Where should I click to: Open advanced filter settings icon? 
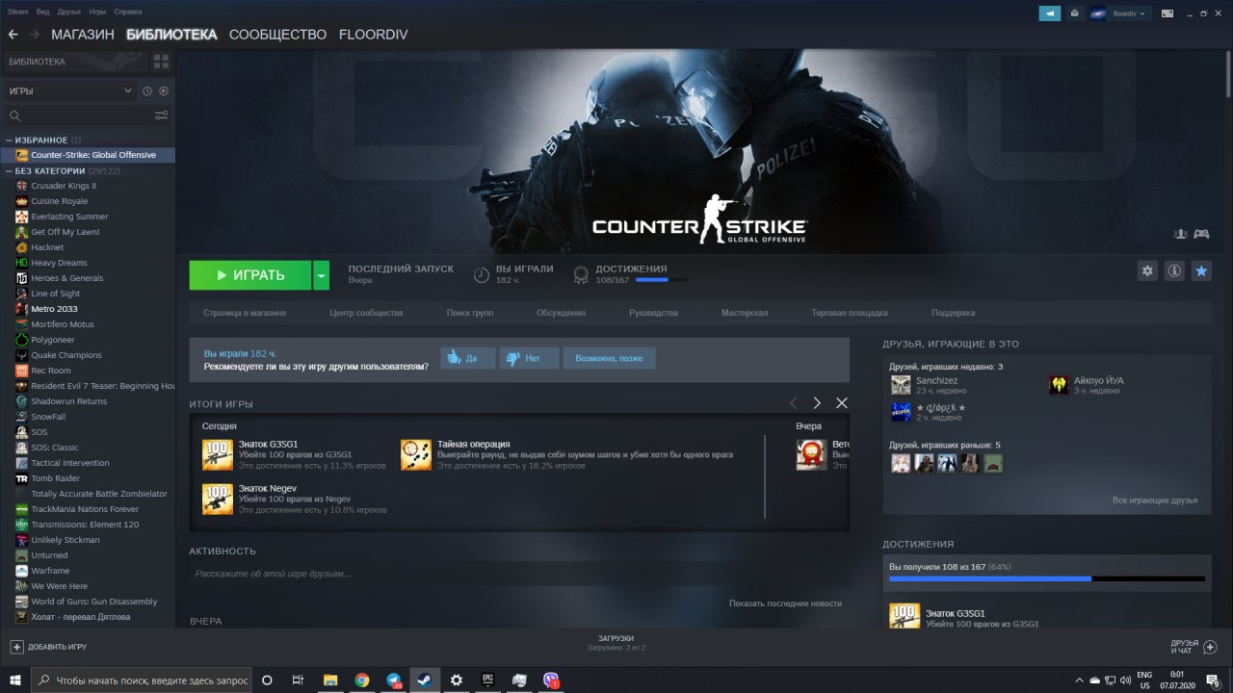click(161, 115)
